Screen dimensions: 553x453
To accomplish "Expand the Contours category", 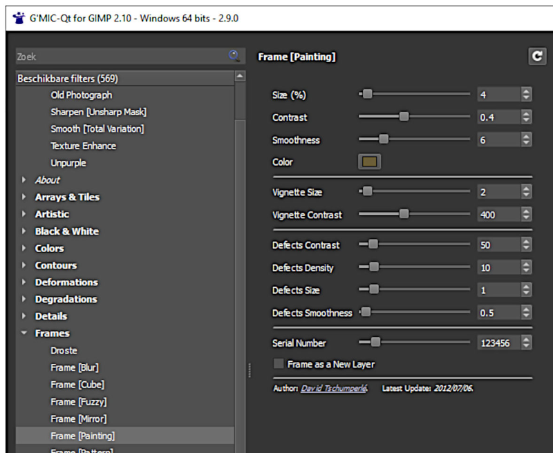I will pyautogui.click(x=24, y=265).
